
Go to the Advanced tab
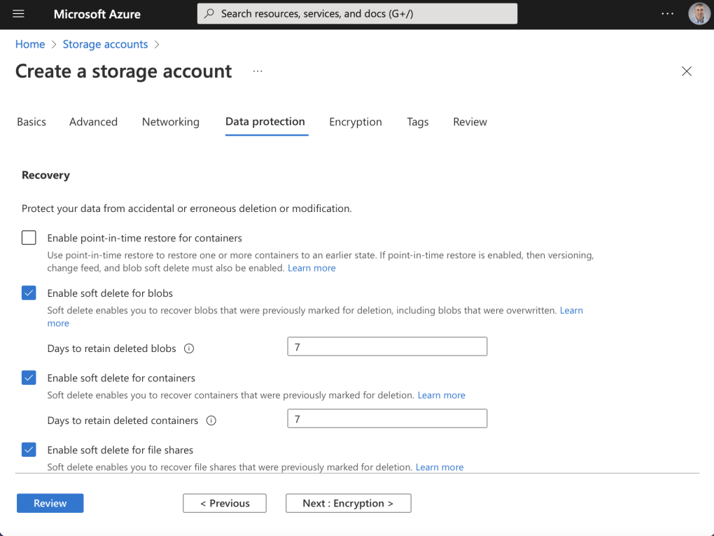pyautogui.click(x=93, y=122)
